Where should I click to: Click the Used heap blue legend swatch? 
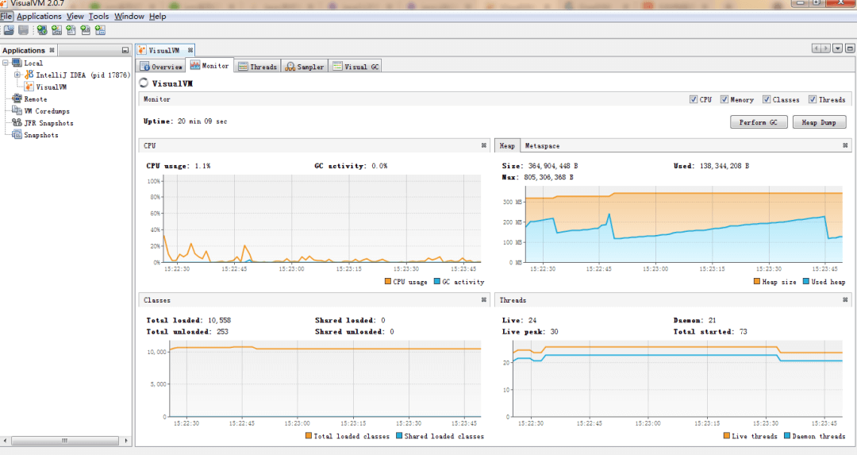pyautogui.click(x=806, y=281)
